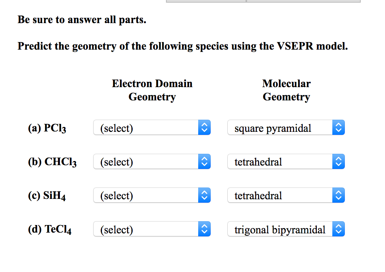The height and width of the screenshot is (272, 385).
Task: Open the SiH4 electron domain select box
Action: click(148, 195)
